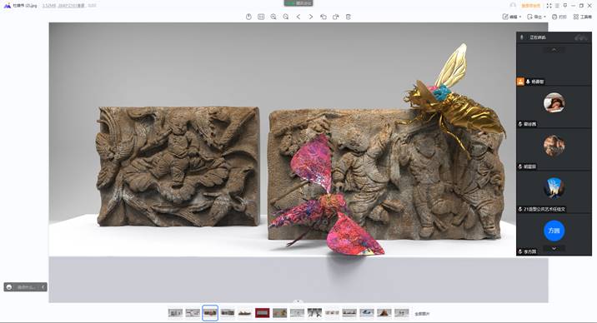Expand participant list downward with chevron
Screen dimensions: 597x323
click(x=554, y=248)
